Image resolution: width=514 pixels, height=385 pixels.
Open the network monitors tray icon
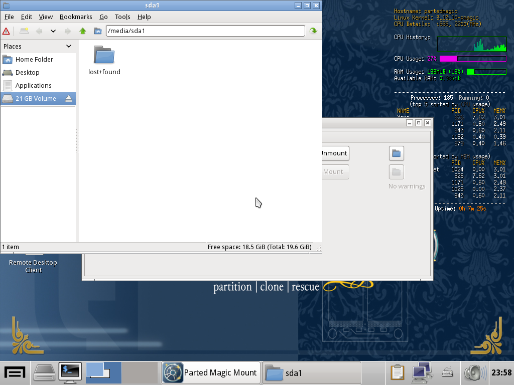[422, 373]
